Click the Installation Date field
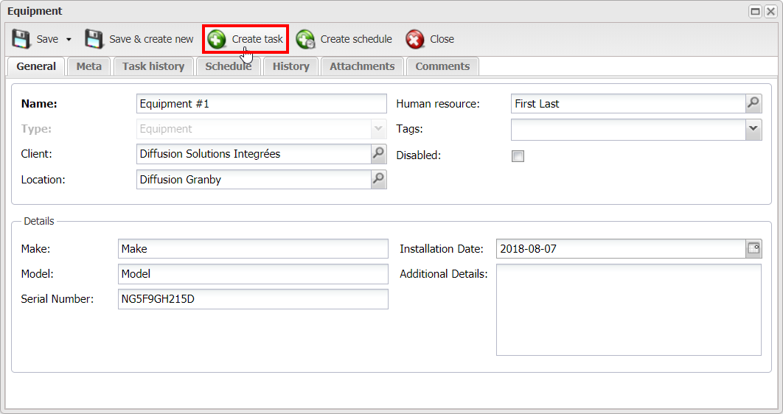Viewport: 783px width, 414px height. pos(622,248)
